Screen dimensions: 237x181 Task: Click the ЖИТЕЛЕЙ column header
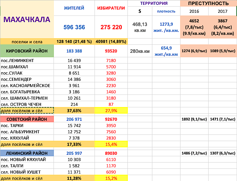point(74,8)
